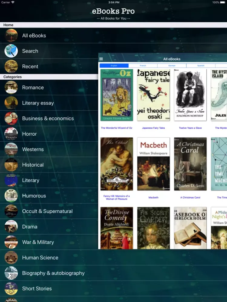
Task: Tap the Human Science round icon
Action: [x=11, y=258]
